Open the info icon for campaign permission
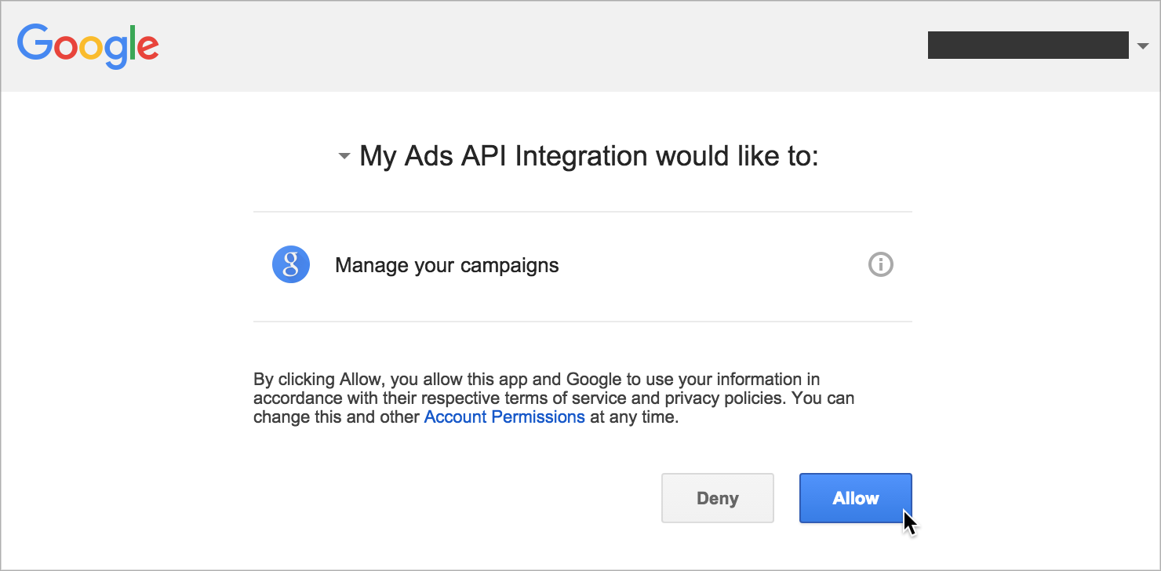This screenshot has height=571, width=1161. 881,265
